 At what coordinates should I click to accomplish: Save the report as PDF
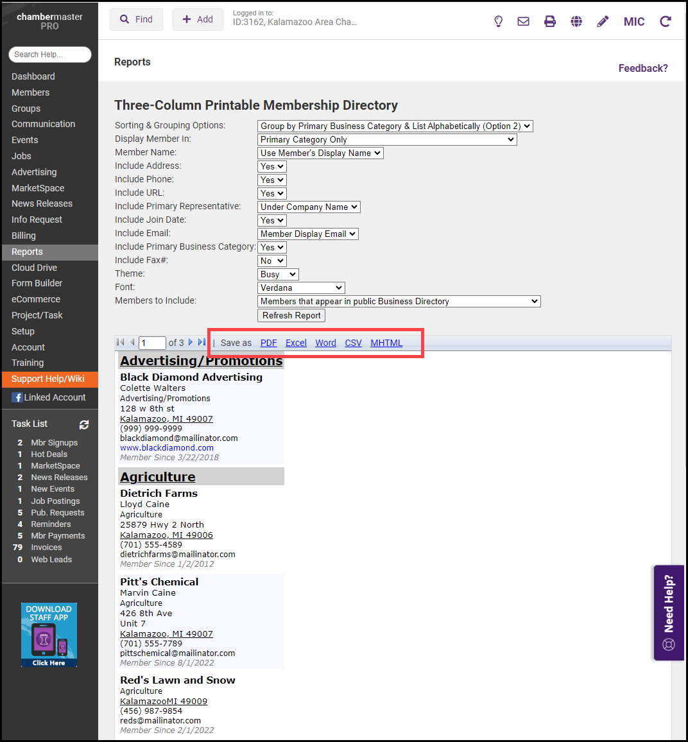(268, 343)
